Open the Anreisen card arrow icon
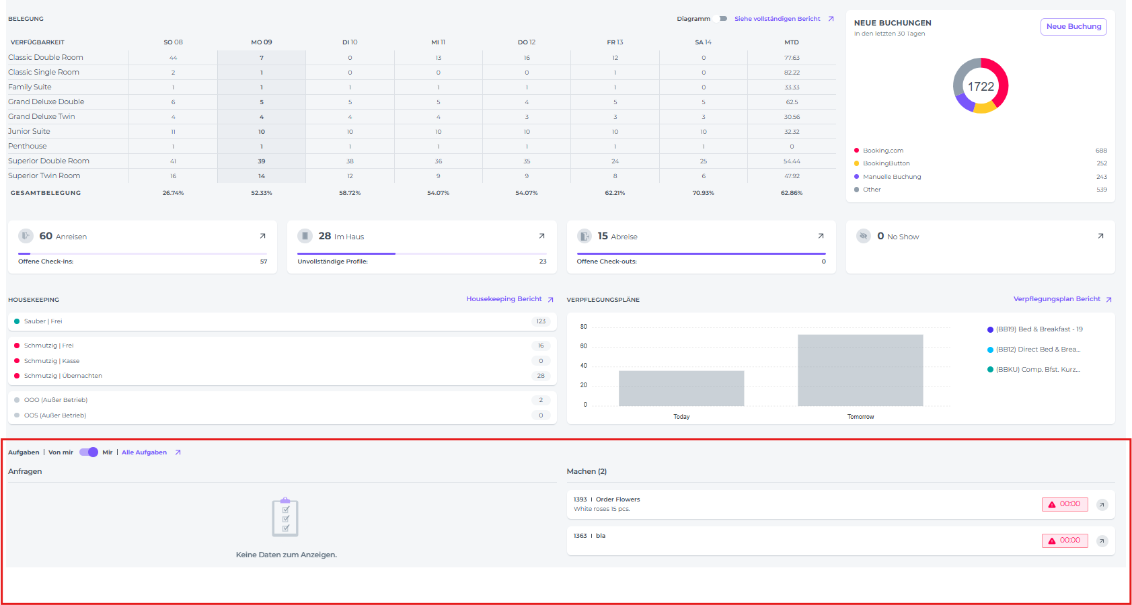This screenshot has width=1132, height=605. click(262, 236)
